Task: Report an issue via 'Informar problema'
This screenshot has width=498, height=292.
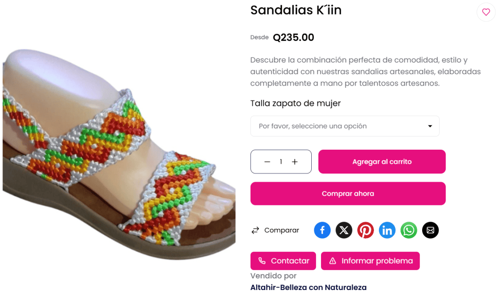Action: point(370,261)
